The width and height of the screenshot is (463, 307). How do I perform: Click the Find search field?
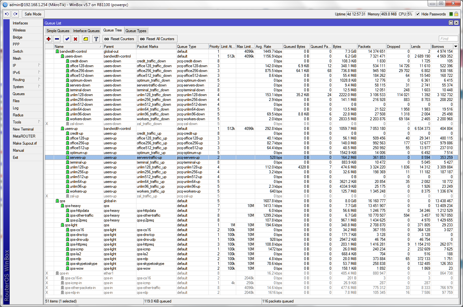(x=448, y=39)
